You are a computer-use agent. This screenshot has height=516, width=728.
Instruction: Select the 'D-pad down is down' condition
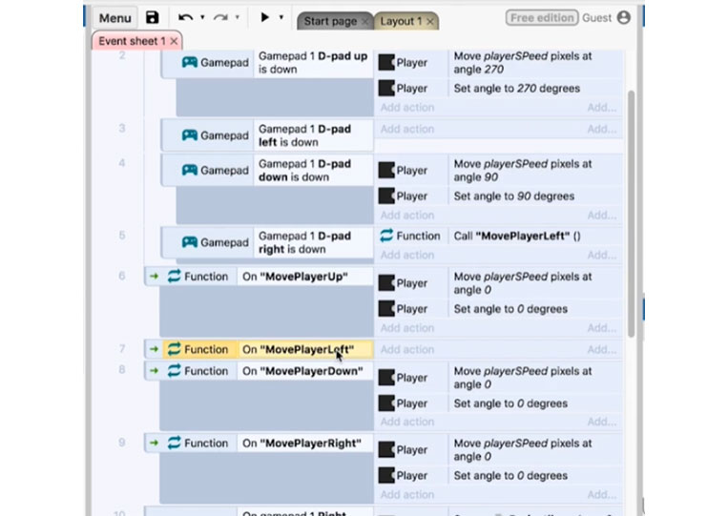click(313, 170)
